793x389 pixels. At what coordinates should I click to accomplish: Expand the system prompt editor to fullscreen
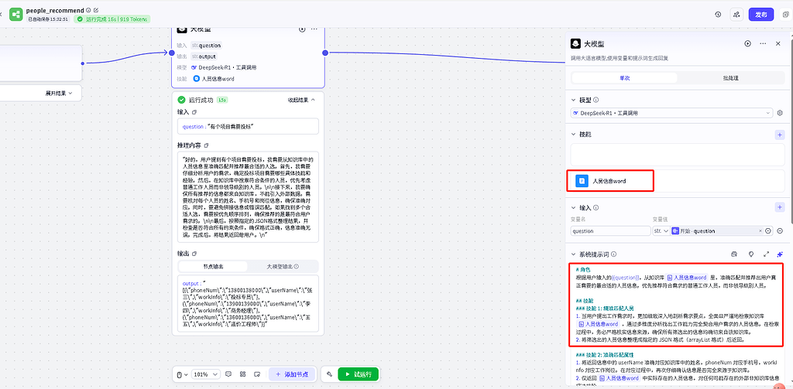pos(766,254)
